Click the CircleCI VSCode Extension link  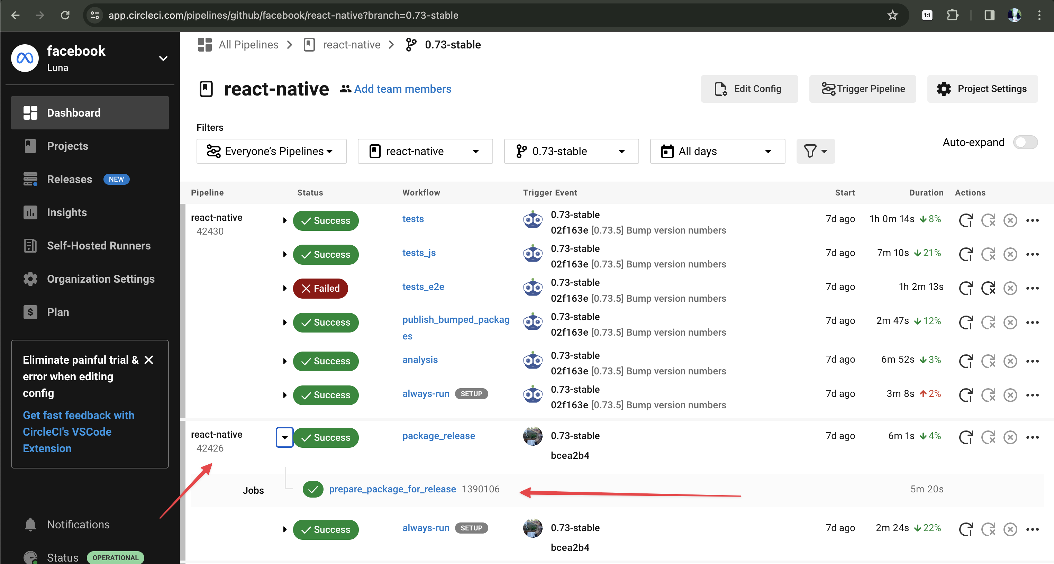[78, 431]
